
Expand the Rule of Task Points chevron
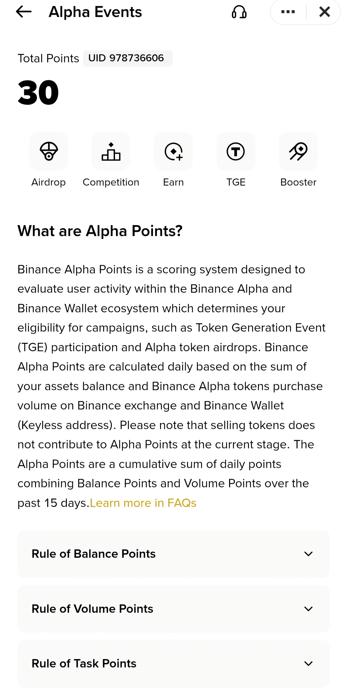[308, 664]
